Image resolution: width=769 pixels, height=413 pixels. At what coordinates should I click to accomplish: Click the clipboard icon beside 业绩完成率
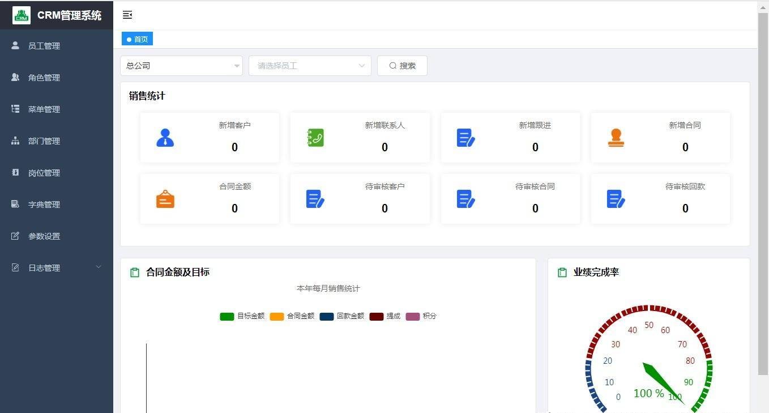562,273
